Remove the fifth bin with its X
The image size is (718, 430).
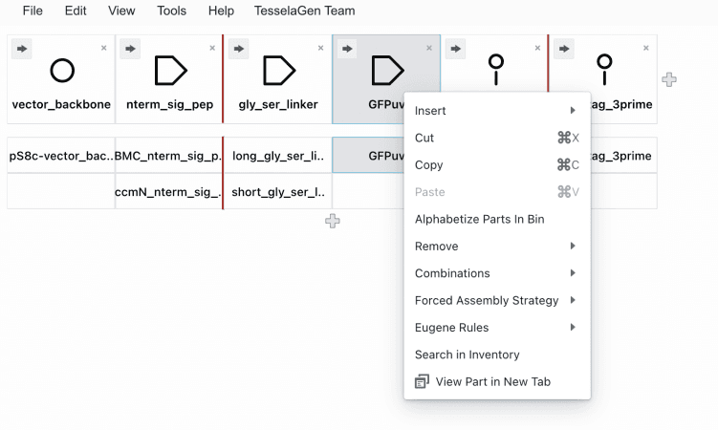537,48
